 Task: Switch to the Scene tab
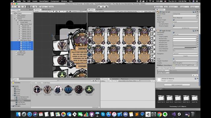click(37, 10)
